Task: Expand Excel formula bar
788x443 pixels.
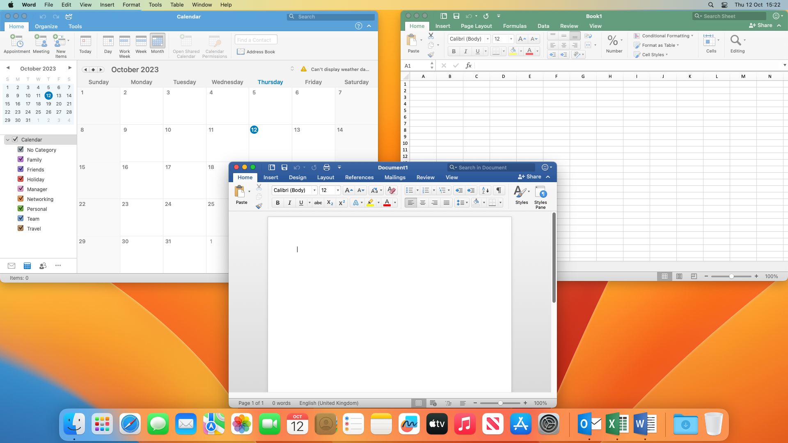Action: point(785,65)
